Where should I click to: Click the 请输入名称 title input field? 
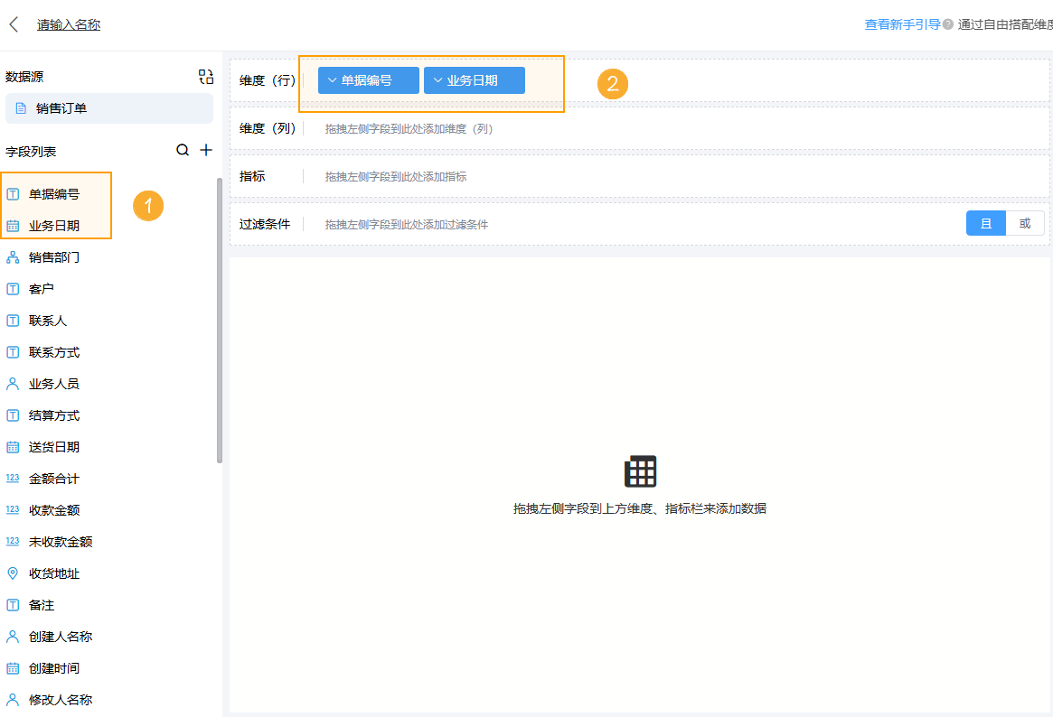click(68, 24)
